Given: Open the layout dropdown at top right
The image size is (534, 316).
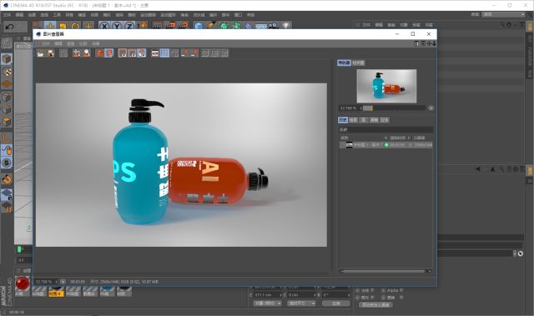Looking at the screenshot, I should 503,14.
